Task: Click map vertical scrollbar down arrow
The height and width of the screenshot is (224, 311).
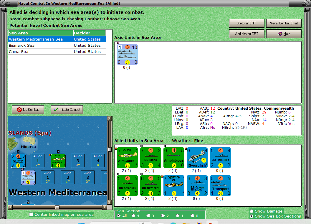Action: (110, 203)
